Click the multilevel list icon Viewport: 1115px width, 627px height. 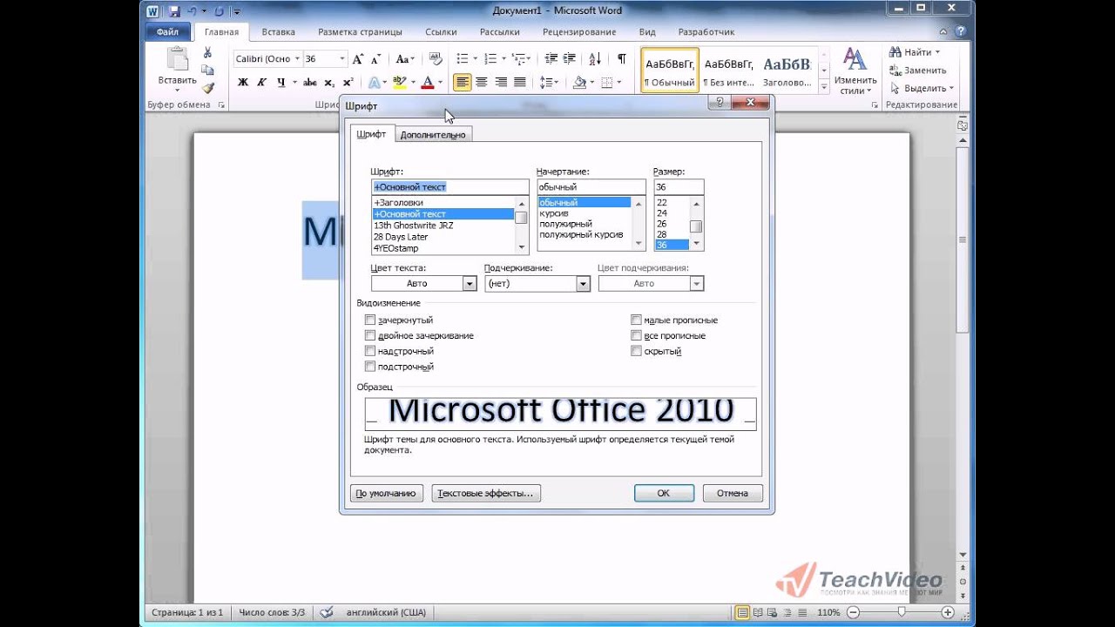[x=519, y=59]
